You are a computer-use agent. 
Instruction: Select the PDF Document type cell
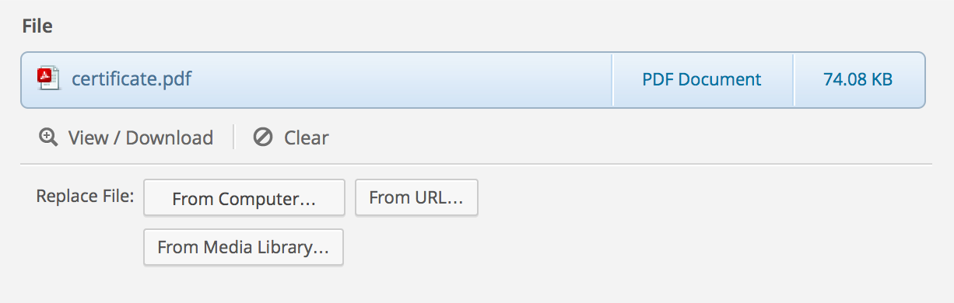pos(702,79)
